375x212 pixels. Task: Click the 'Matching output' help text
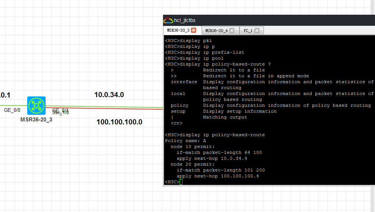[225, 117]
